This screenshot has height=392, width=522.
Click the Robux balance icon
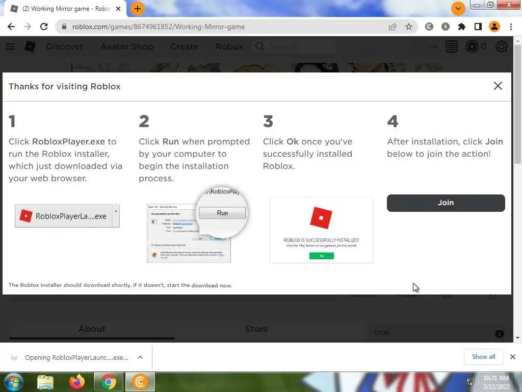(x=472, y=46)
